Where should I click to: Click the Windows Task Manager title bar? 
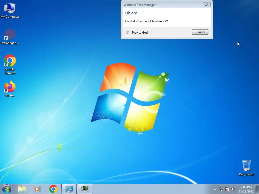(162, 5)
